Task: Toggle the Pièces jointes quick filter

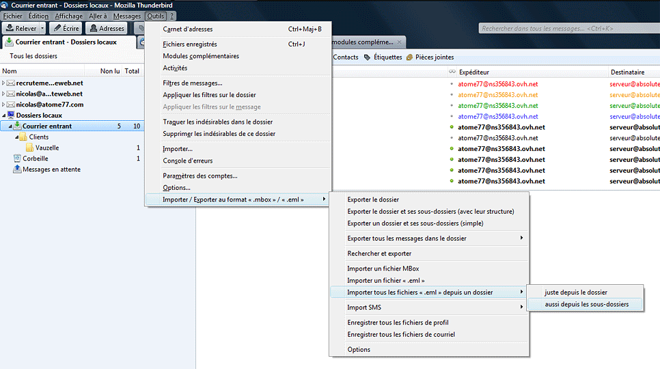Action: (430, 57)
